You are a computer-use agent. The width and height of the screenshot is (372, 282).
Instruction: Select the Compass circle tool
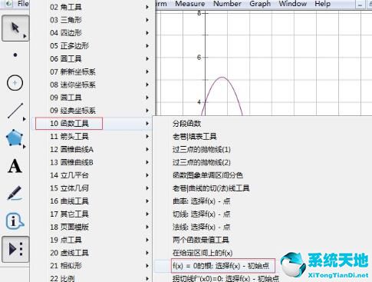tap(15, 83)
